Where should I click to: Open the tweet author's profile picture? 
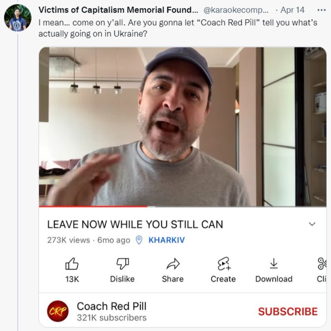[18, 18]
